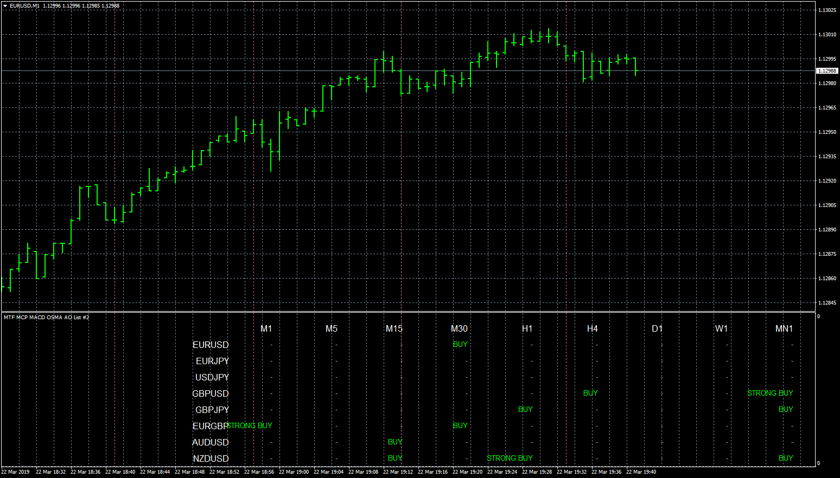
Task: Click the MN1 column header
Action: (784, 328)
